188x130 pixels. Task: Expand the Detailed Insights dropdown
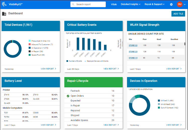pyautogui.click(x=130, y=4)
